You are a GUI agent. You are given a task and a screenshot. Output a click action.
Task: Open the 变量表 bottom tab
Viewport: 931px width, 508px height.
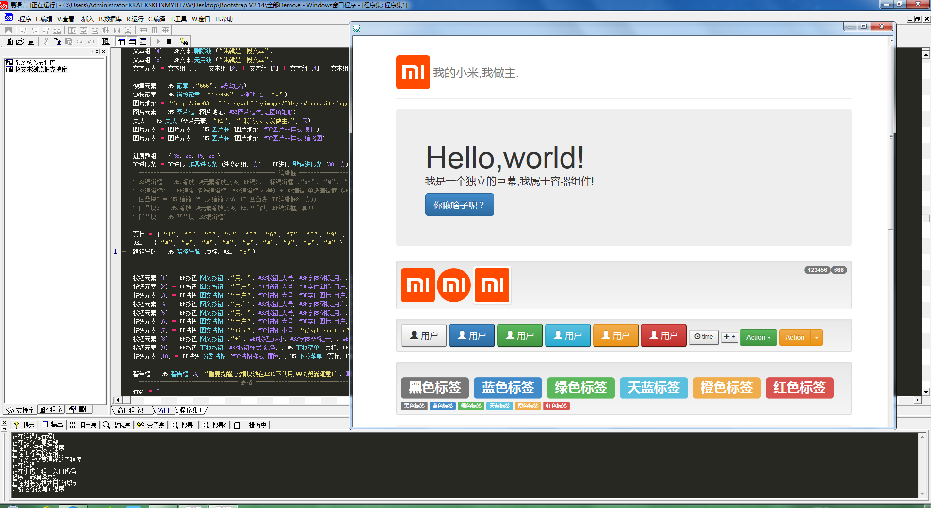pos(151,425)
